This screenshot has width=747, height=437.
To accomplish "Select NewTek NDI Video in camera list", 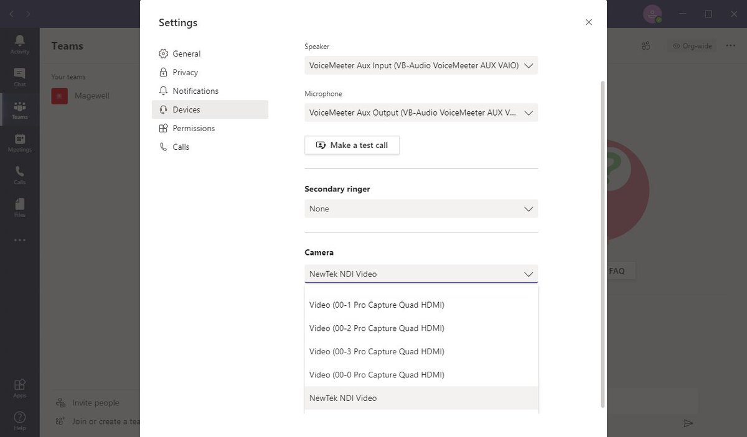I will (421, 398).
